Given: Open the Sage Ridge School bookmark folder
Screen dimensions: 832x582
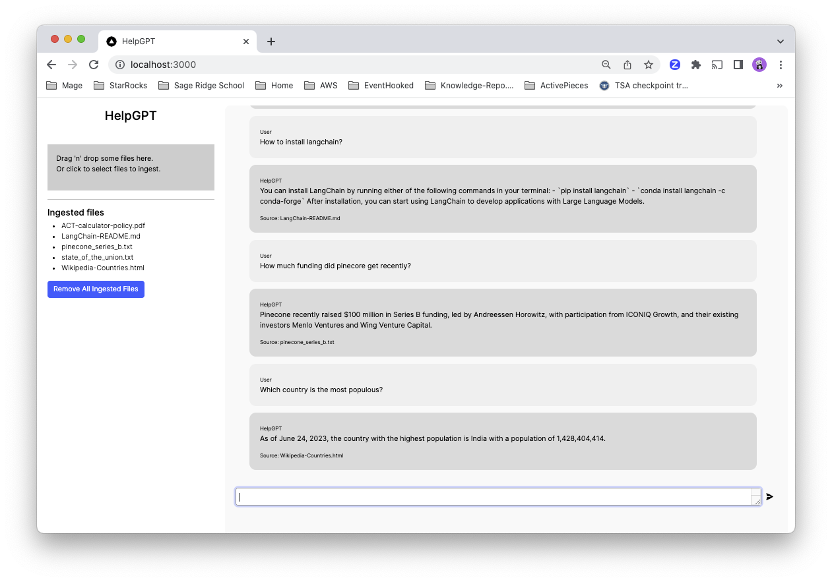Looking at the screenshot, I should (x=201, y=86).
